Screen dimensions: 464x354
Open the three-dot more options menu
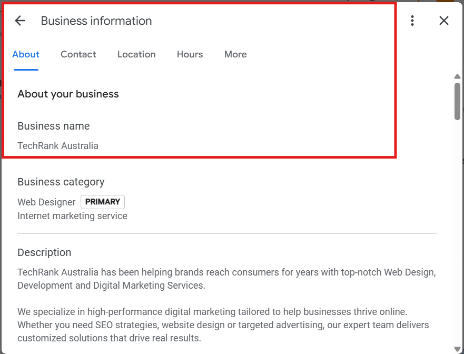412,21
